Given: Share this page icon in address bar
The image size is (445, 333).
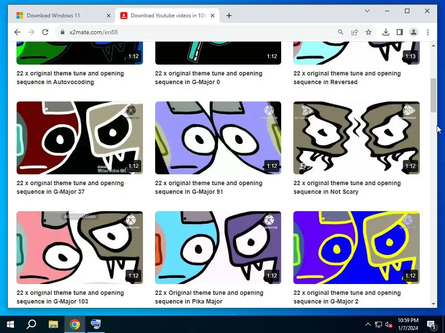Looking at the screenshot, I should coord(355,32).
